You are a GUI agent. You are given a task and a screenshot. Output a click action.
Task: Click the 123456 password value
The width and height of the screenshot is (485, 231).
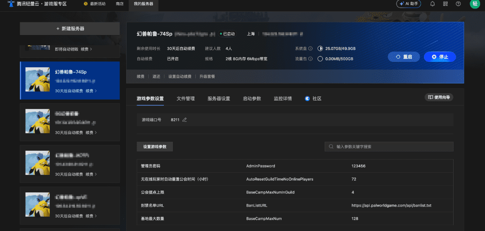(358, 166)
